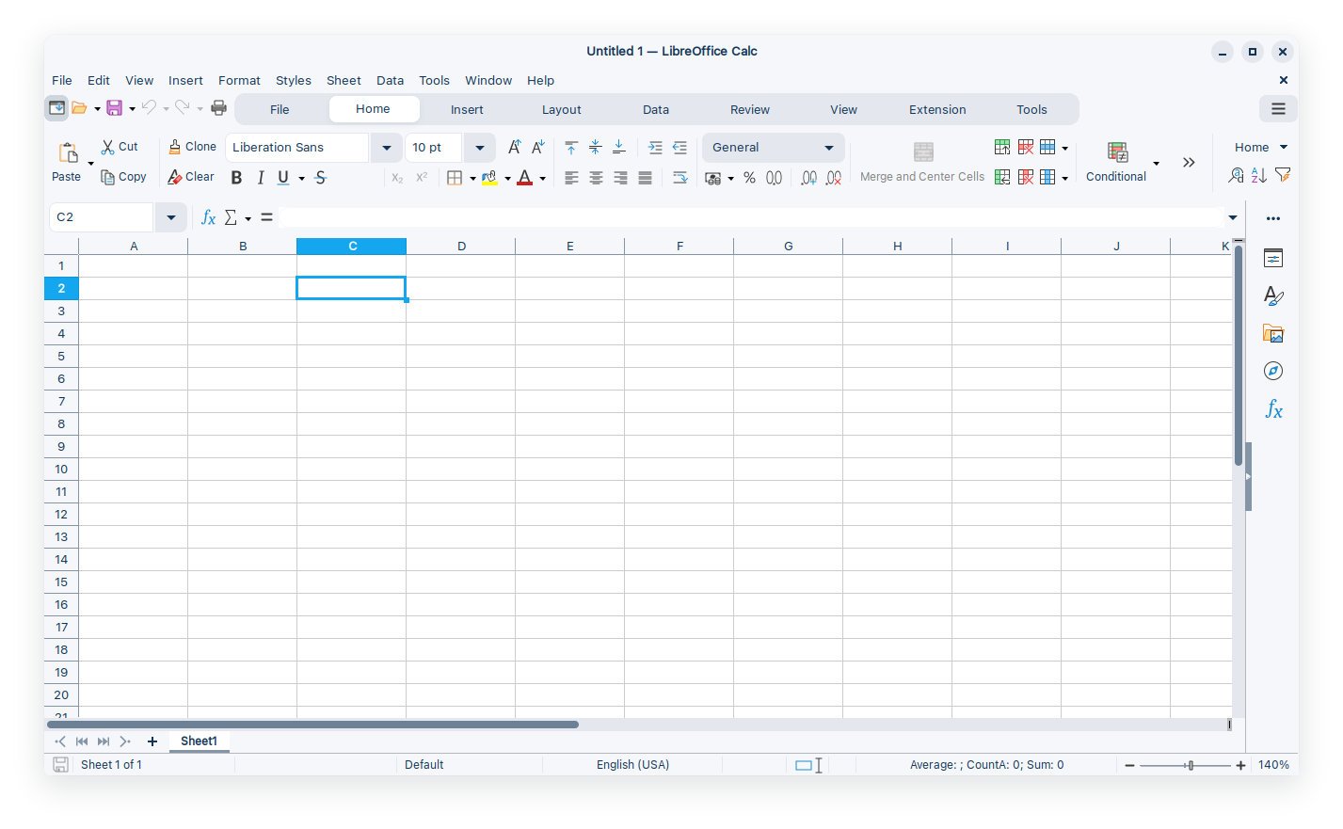Image resolution: width=1343 pixels, height=829 pixels.
Task: Open the sidebar Gallery panel
Action: [x=1273, y=333]
